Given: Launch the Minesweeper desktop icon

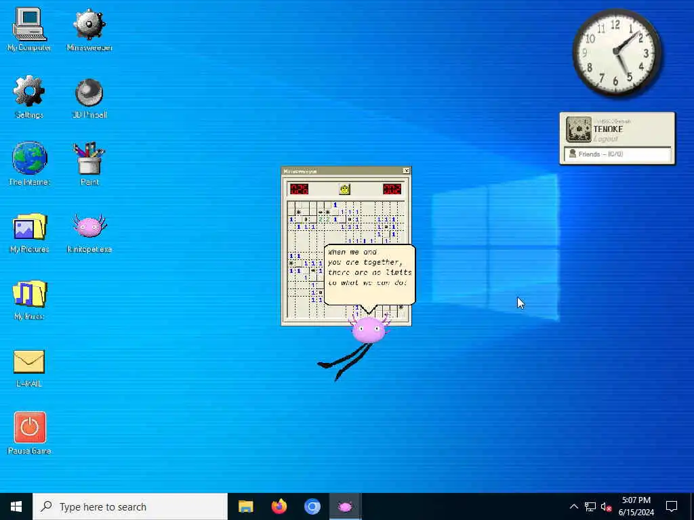Looking at the screenshot, I should point(89,30).
